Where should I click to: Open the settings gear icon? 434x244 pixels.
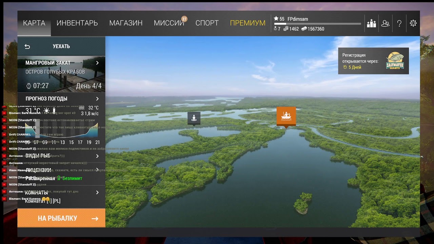point(413,23)
